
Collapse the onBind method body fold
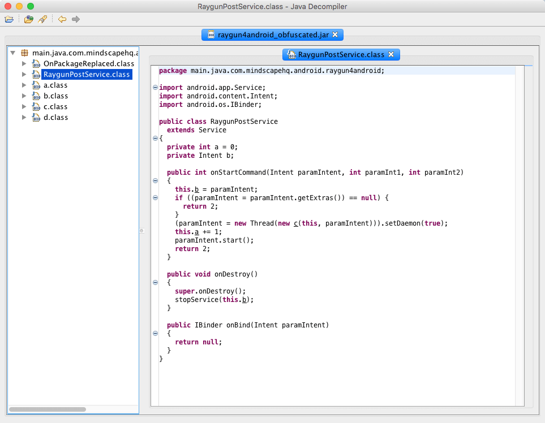tap(155, 334)
